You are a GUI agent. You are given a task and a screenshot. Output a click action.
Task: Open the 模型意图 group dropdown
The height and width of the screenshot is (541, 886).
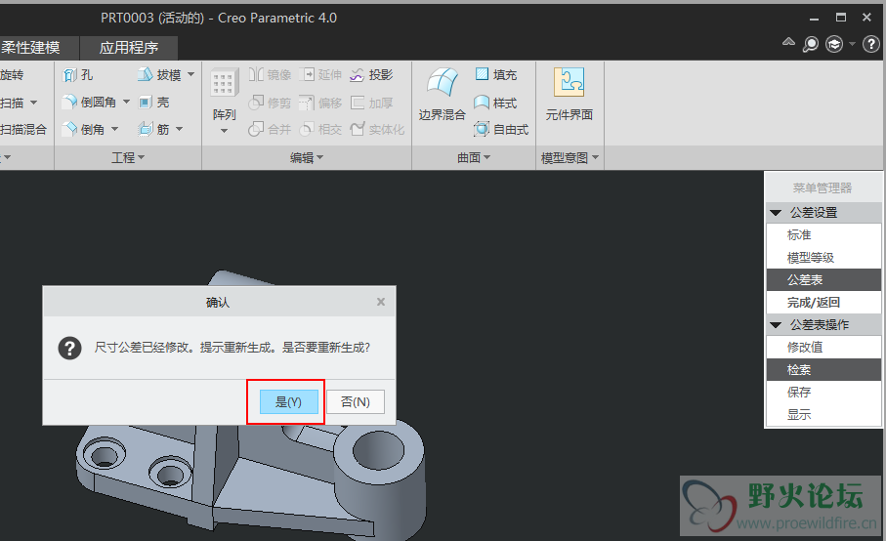(570, 157)
